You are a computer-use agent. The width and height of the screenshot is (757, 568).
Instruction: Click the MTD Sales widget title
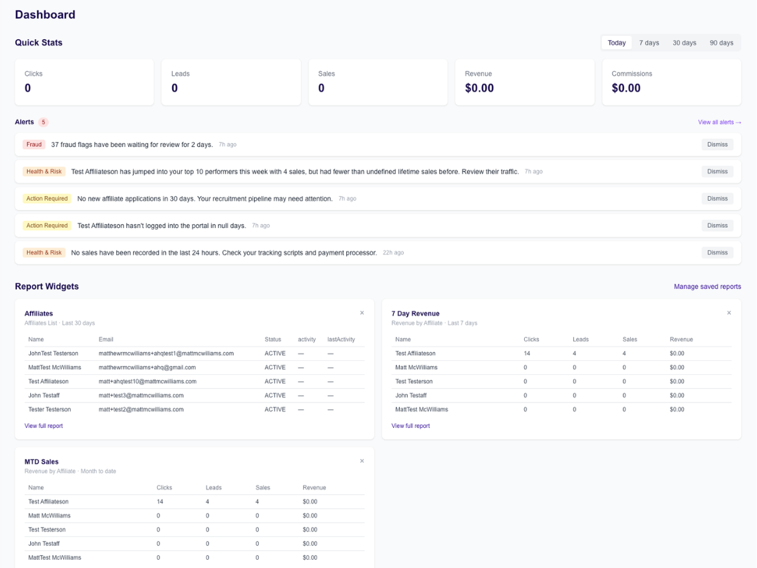click(42, 462)
